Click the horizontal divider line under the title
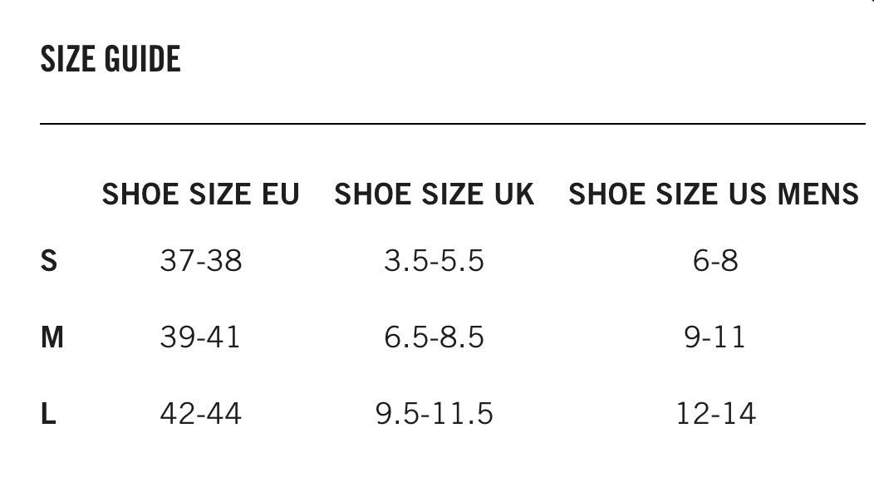 click(453, 124)
